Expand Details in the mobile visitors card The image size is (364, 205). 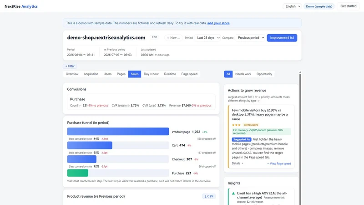tap(237, 164)
